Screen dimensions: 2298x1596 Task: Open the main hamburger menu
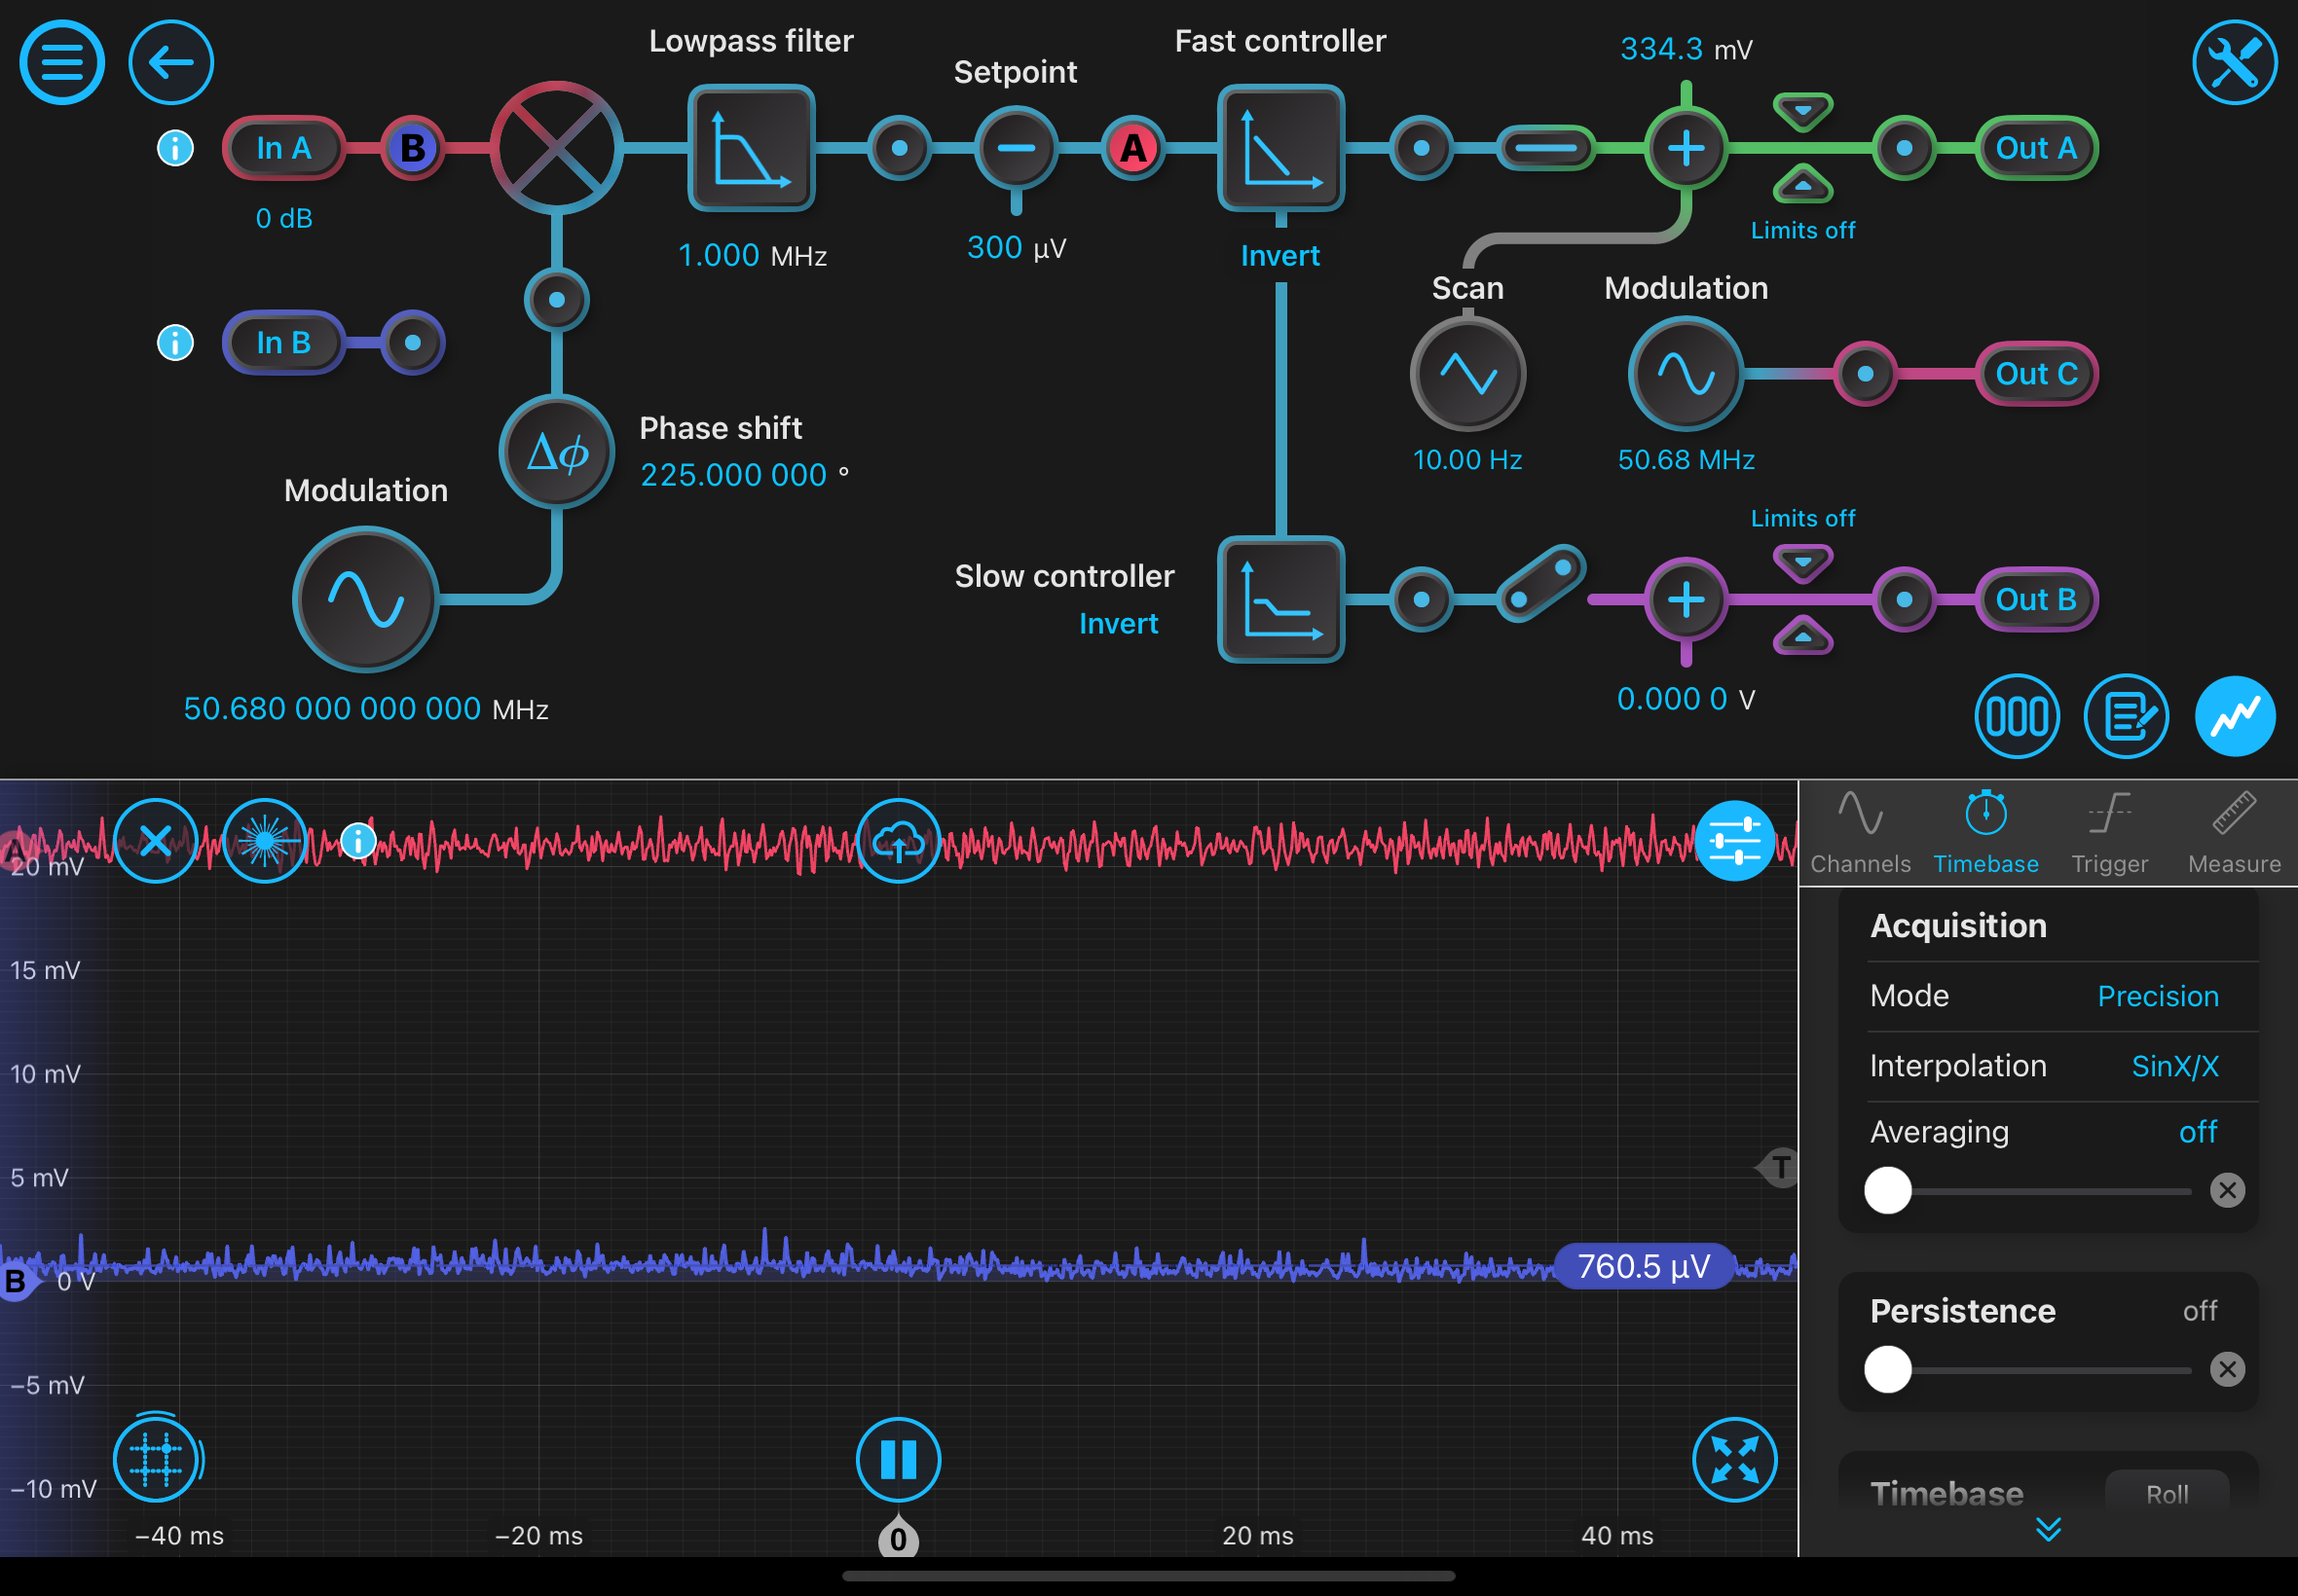62,62
